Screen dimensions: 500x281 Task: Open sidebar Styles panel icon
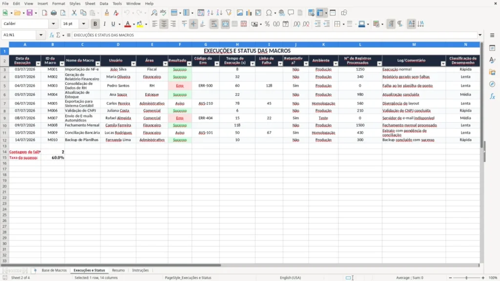[x=492, y=60]
